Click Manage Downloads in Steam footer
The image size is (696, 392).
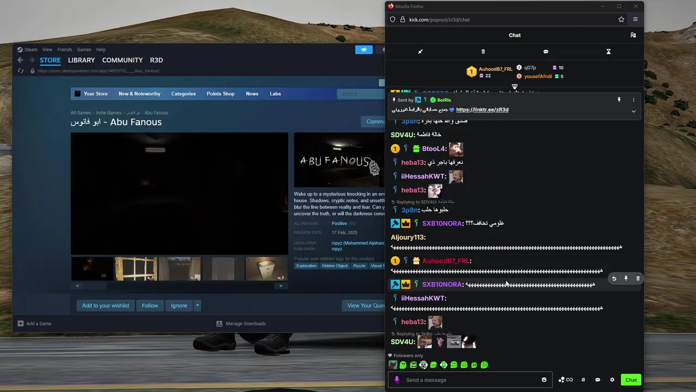[x=241, y=323]
